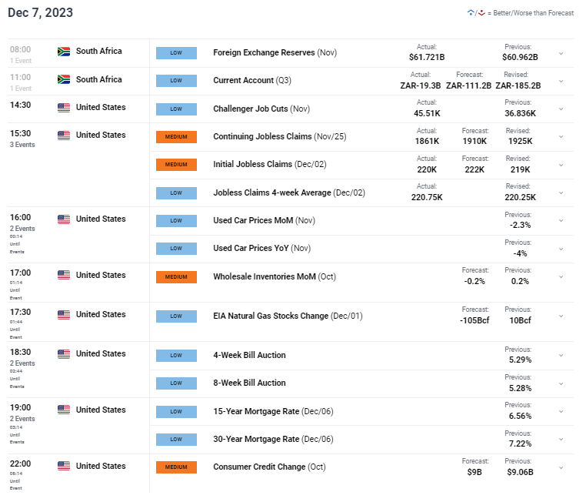The height and width of the screenshot is (502, 586).
Task: Expand the Initial Jobless Claims row chevron
Action: tap(561, 165)
